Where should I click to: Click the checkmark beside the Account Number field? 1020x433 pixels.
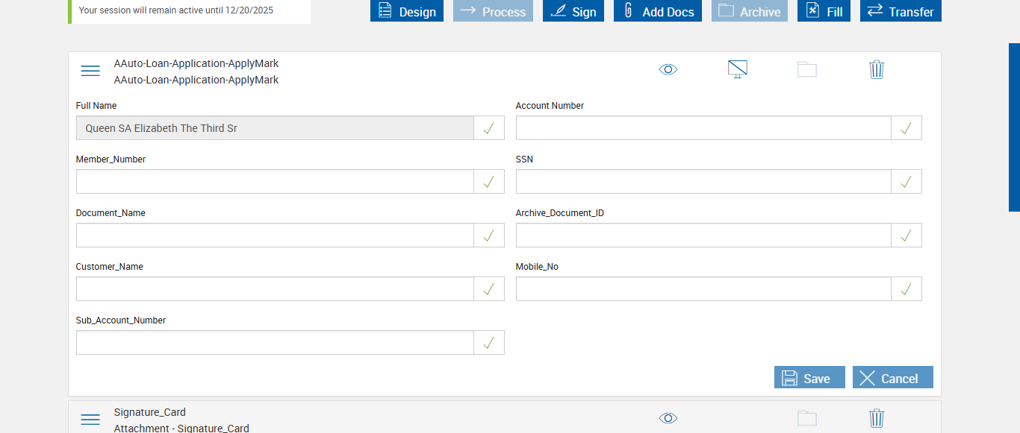point(907,128)
